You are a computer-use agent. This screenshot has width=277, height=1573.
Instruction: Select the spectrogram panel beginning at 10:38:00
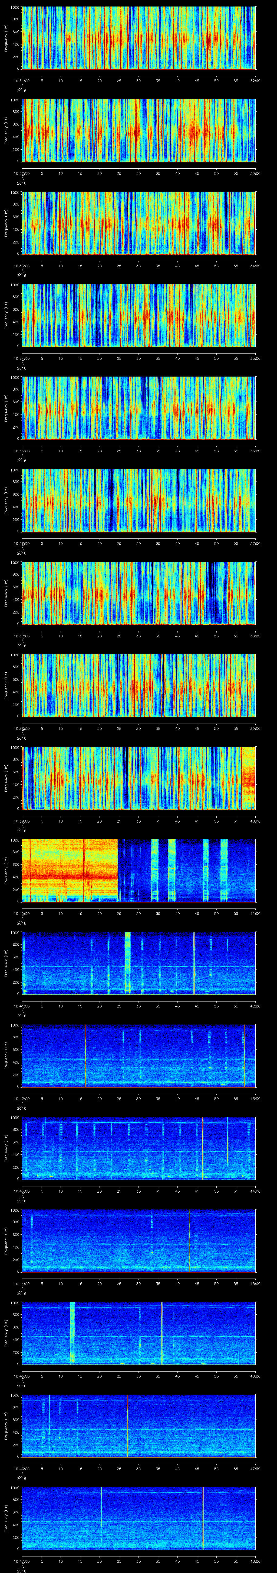pos(138,686)
